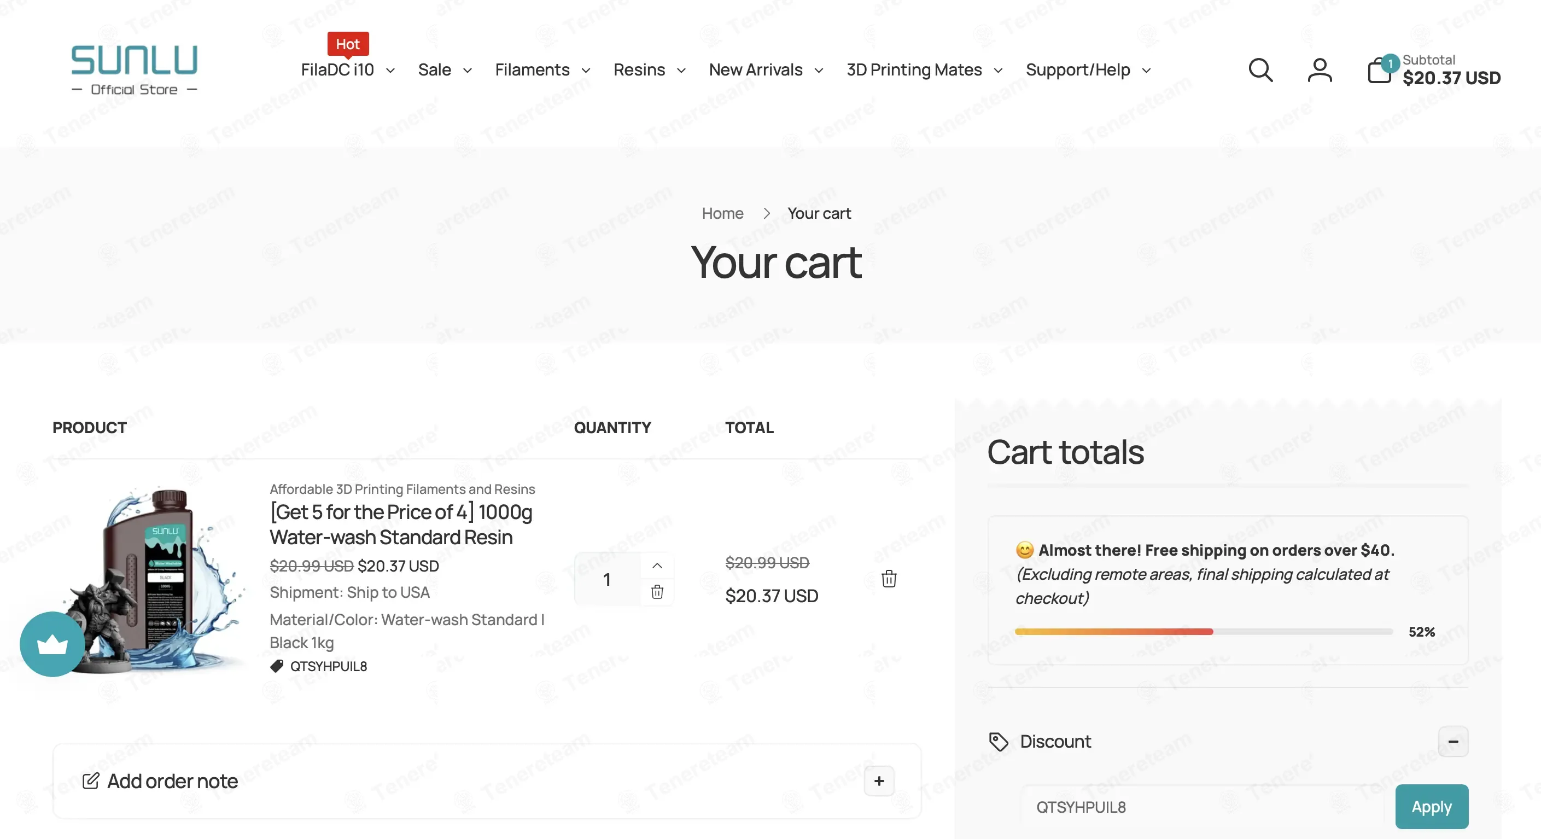
Task: Click the Subtotal $20.37 USD cart summary
Action: click(x=1451, y=70)
